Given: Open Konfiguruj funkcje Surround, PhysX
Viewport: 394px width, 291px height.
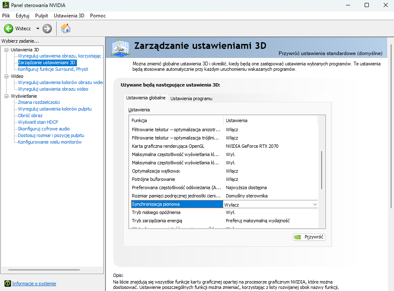Looking at the screenshot, I should pyautogui.click(x=53, y=69).
